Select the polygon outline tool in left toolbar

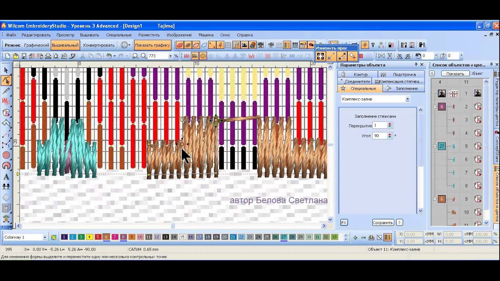(x=6, y=123)
